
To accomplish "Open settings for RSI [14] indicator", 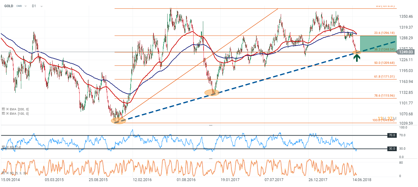I will pyautogui.click(x=3, y=146).
